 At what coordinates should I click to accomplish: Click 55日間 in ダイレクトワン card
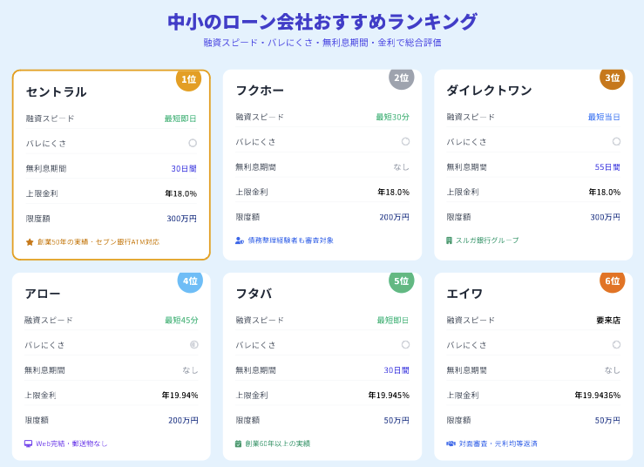pyautogui.click(x=607, y=167)
